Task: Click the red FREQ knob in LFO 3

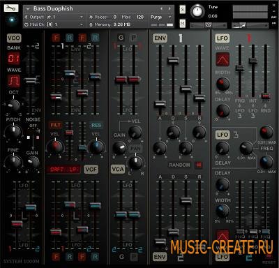Action: [266, 132]
